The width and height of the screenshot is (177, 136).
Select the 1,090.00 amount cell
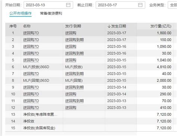click(x=164, y=46)
